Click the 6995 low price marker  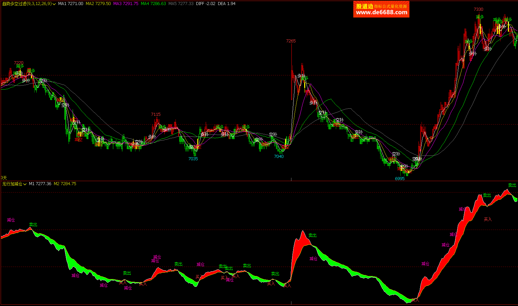[x=400, y=179]
